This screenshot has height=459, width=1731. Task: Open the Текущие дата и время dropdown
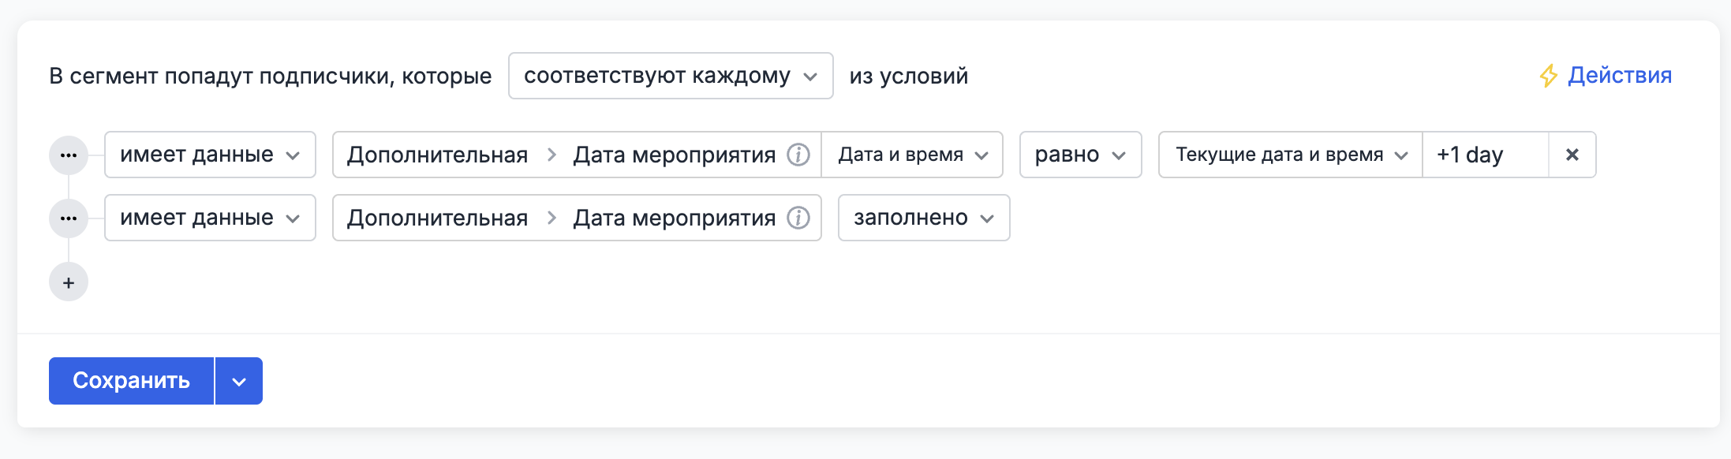[1289, 155]
